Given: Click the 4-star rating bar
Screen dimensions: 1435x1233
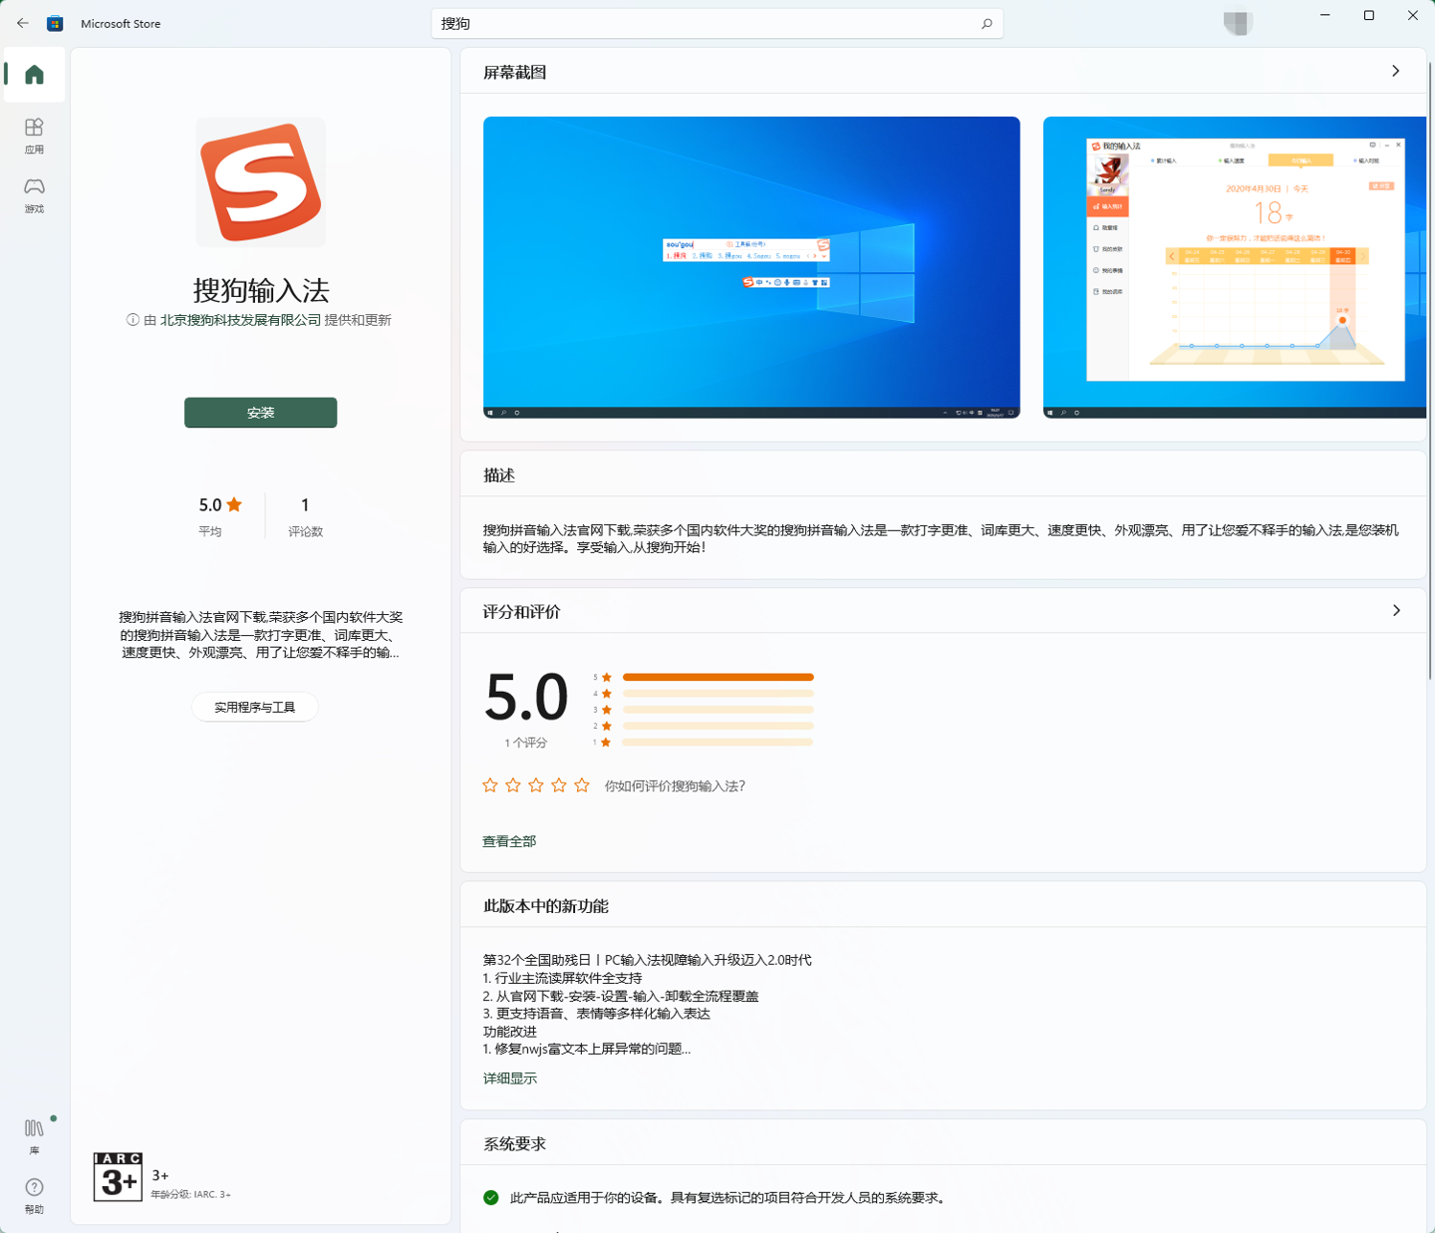Looking at the screenshot, I should [x=717, y=694].
